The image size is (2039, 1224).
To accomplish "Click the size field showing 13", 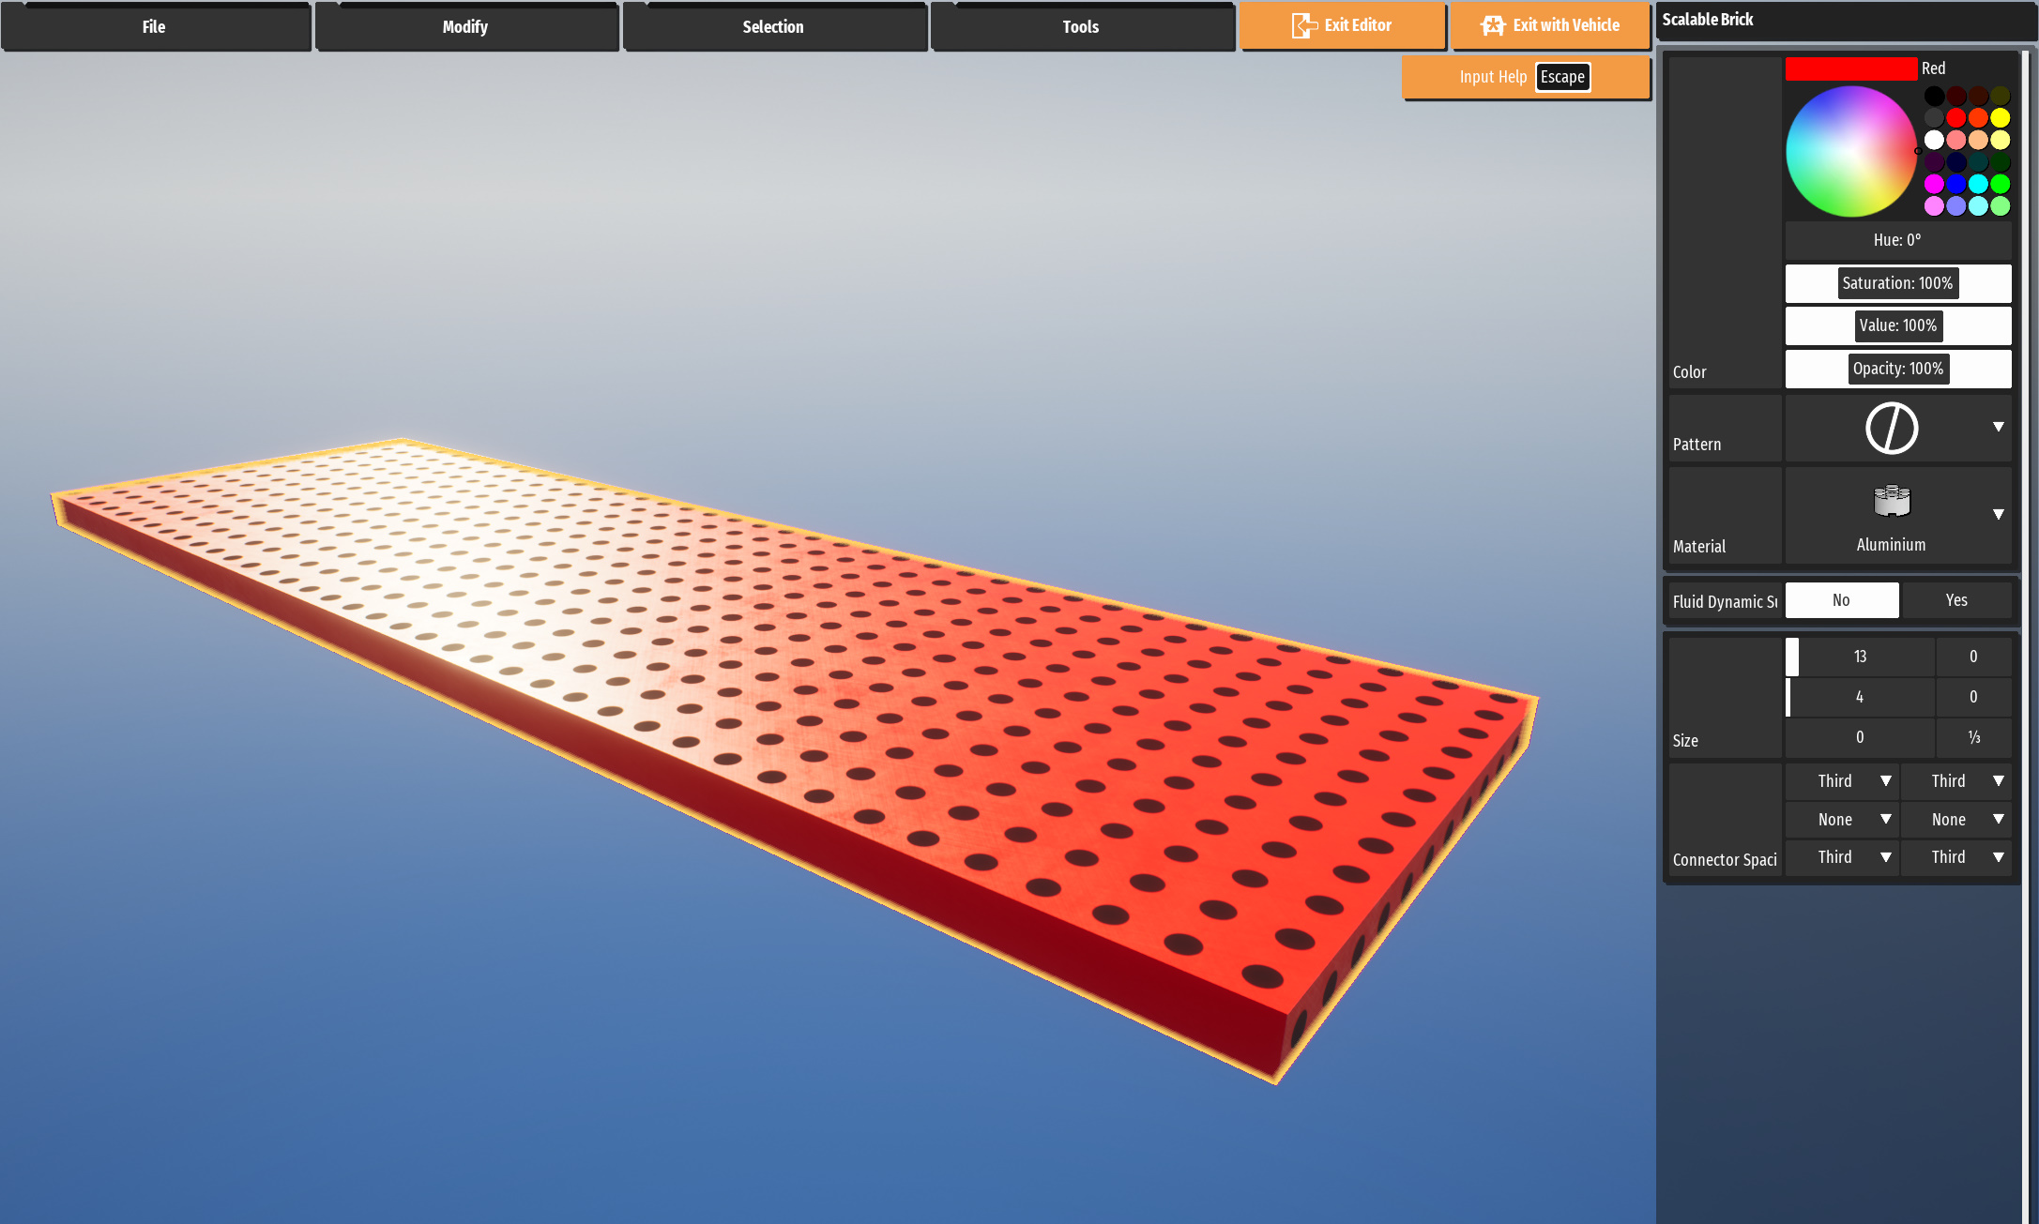I will (x=1860, y=657).
